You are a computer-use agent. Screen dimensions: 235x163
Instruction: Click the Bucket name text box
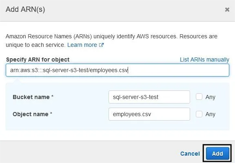point(149,97)
